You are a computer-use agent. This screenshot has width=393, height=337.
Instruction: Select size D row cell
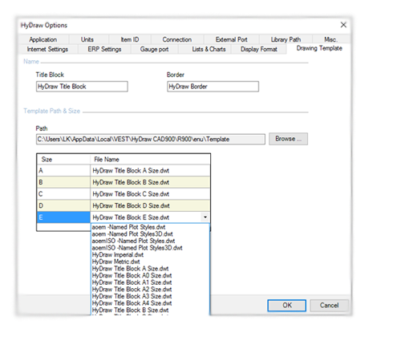63,206
